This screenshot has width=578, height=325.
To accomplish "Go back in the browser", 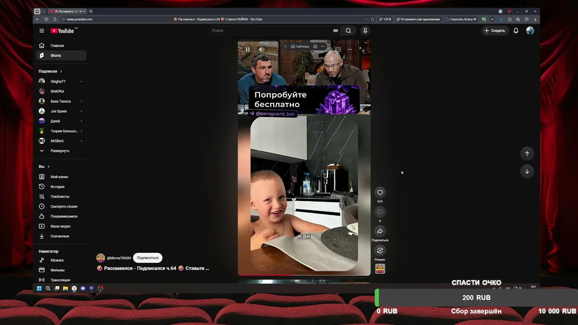I will tap(37, 19).
